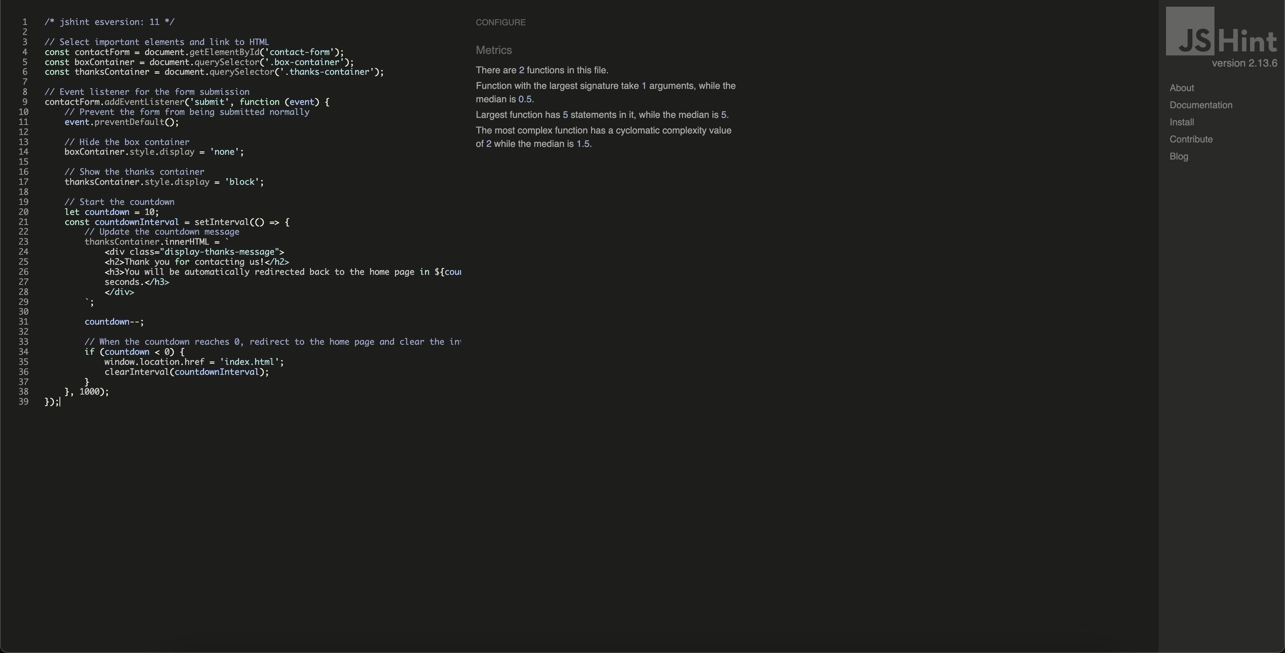Click the 'Select important elements' comment on line 3
The width and height of the screenshot is (1285, 653).
point(157,42)
